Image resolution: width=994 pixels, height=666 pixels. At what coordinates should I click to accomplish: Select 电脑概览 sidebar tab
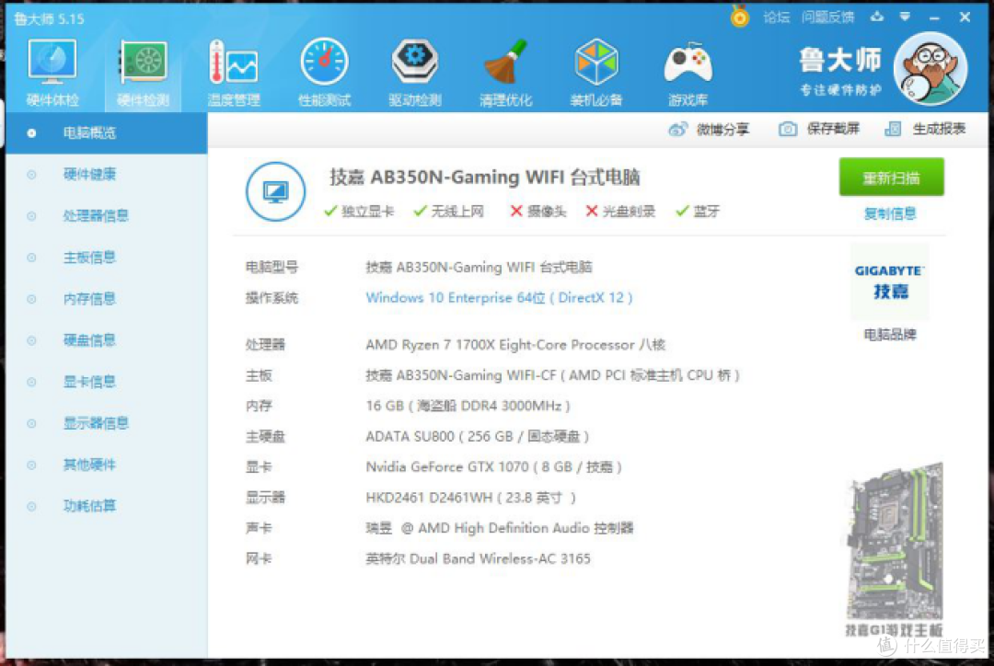107,133
